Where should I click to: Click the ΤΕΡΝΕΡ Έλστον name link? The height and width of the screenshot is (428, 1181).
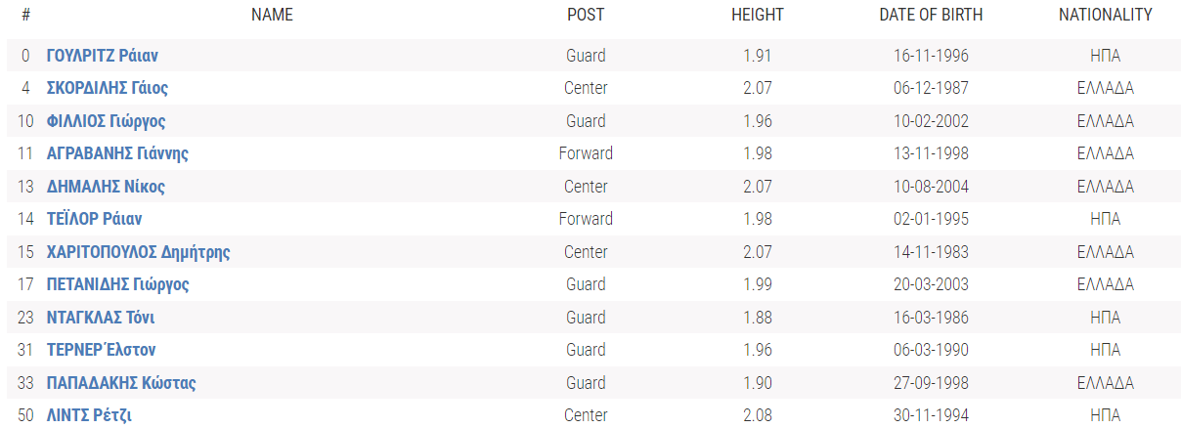click(101, 350)
